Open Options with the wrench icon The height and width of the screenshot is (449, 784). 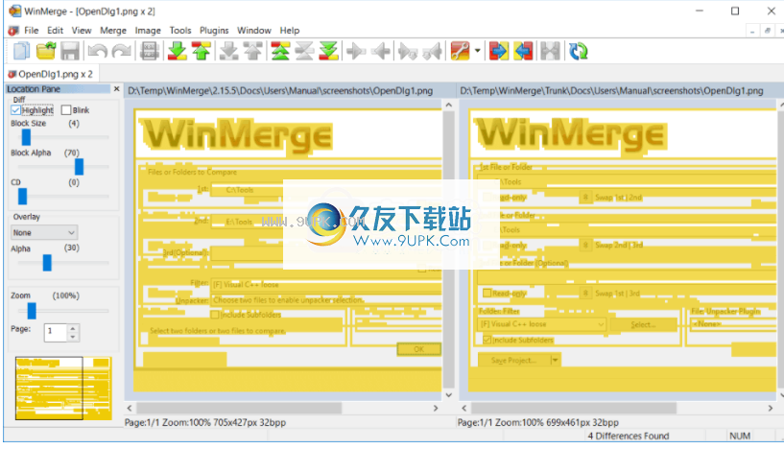(461, 51)
